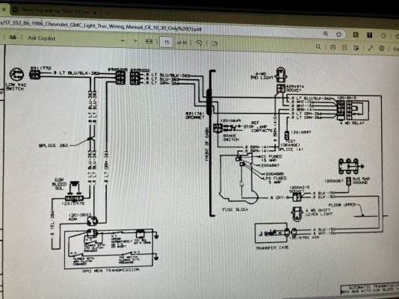Save the PDF with the disk icon
This screenshot has height=299, width=399.
point(344,48)
